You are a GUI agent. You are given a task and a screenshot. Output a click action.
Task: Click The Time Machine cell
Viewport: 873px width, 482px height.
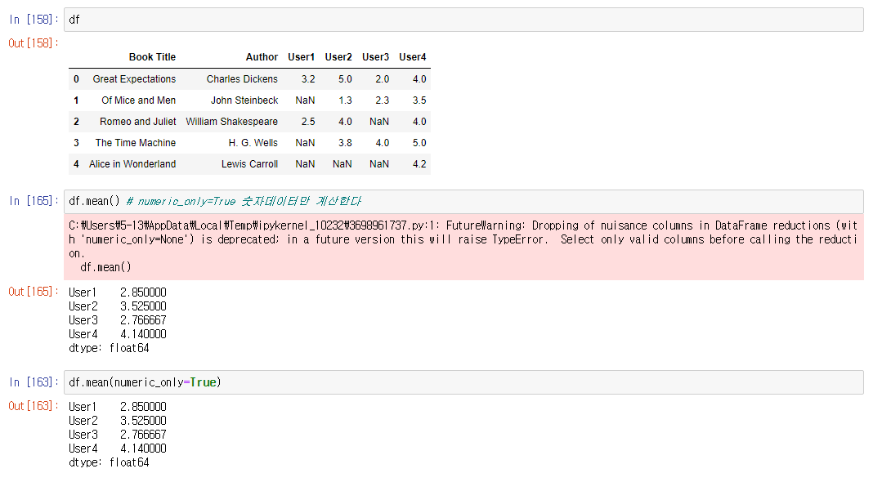(136, 142)
